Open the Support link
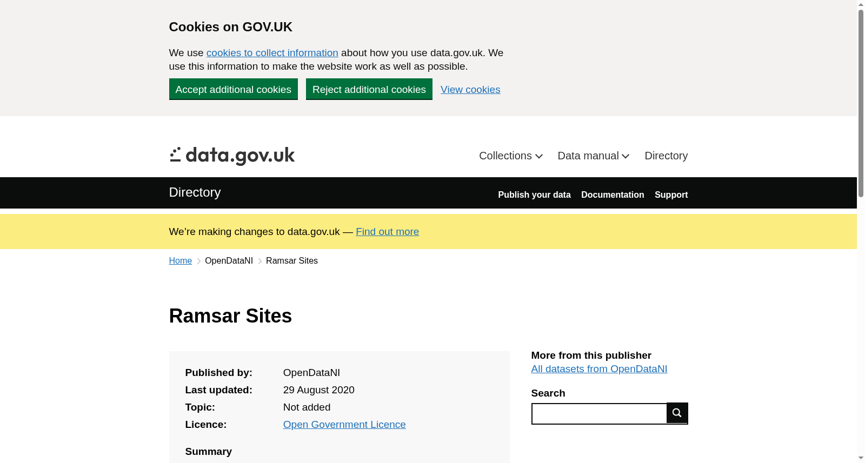 pos(671,195)
